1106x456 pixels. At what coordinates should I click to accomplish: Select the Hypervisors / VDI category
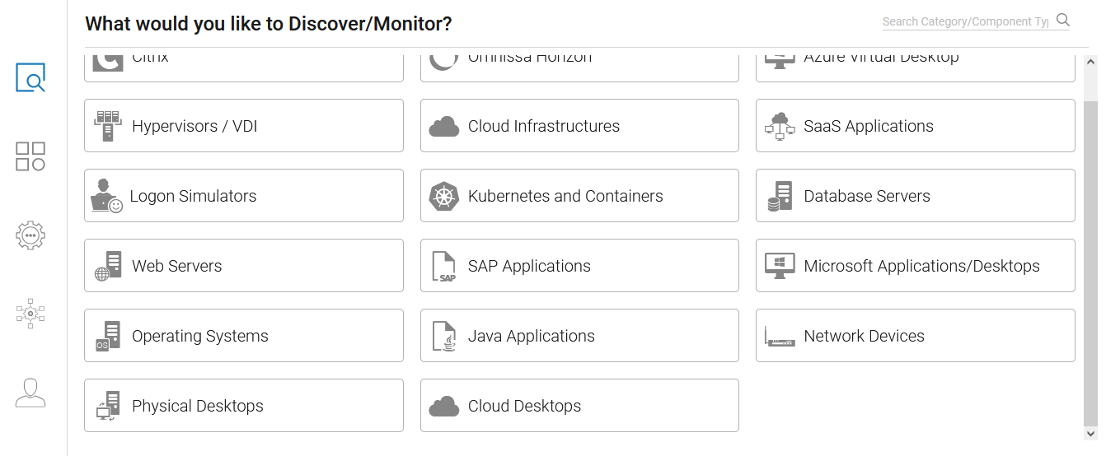pyautogui.click(x=244, y=126)
